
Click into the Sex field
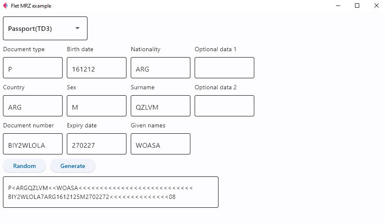click(x=96, y=106)
